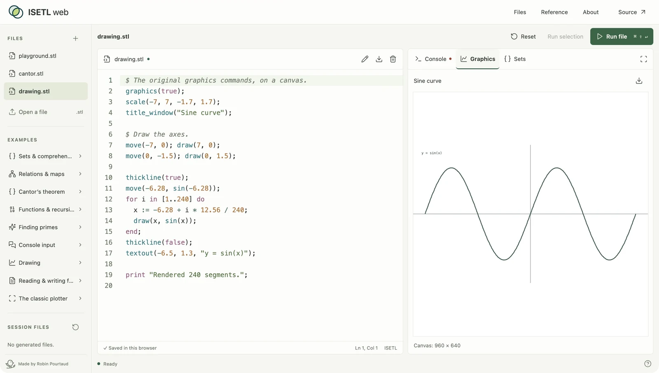The image size is (659, 373).
Task: Click the drawing.stl editor tab label
Action: (129, 59)
